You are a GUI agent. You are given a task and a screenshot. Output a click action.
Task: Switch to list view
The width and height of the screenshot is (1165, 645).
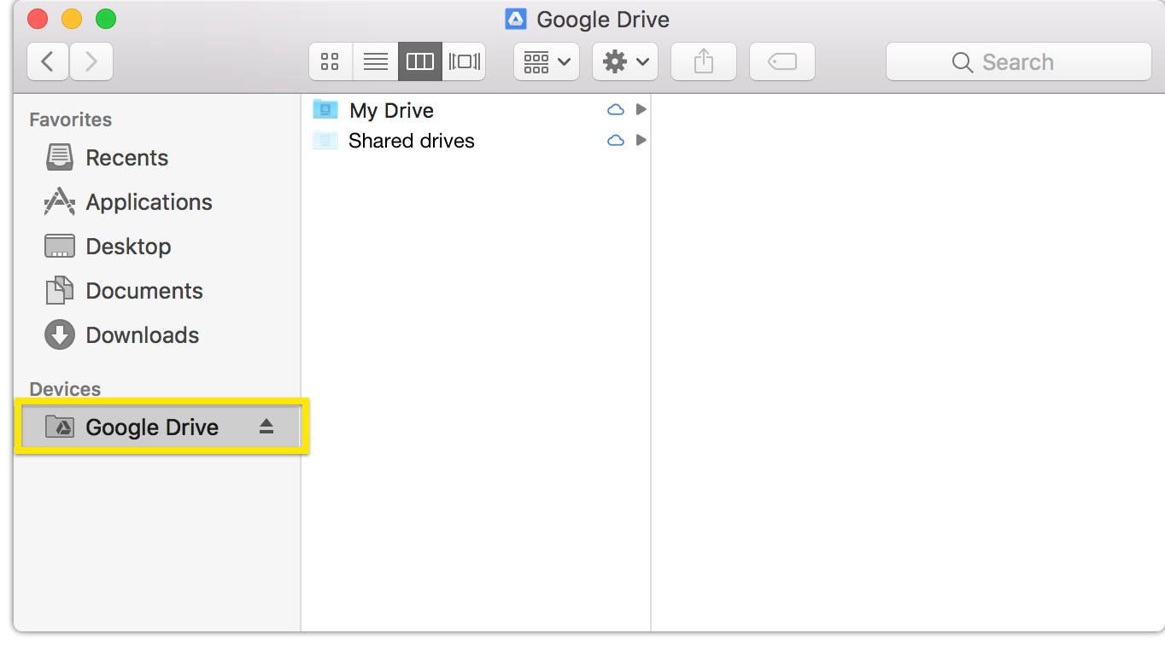[375, 61]
